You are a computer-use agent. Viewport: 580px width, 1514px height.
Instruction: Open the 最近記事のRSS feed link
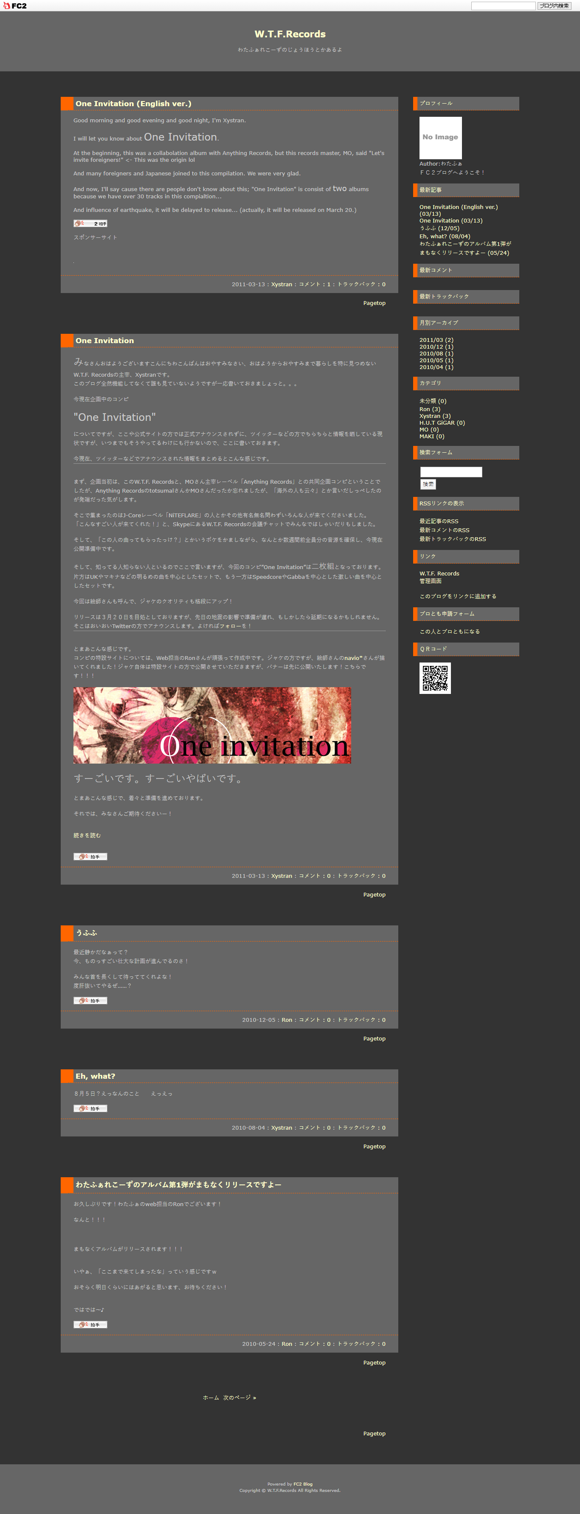coord(438,522)
